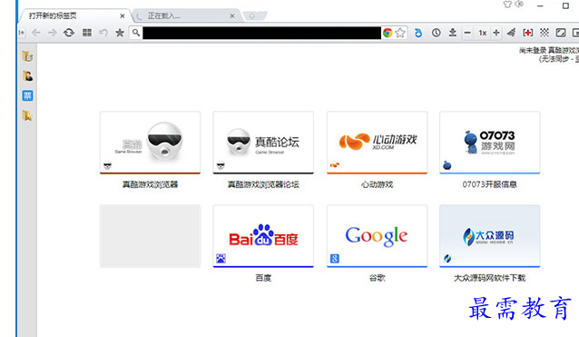Image resolution: width=579 pixels, height=337 pixels.
Task: Open the 心动游戏 XD.COM thumbnail
Action: [x=377, y=143]
